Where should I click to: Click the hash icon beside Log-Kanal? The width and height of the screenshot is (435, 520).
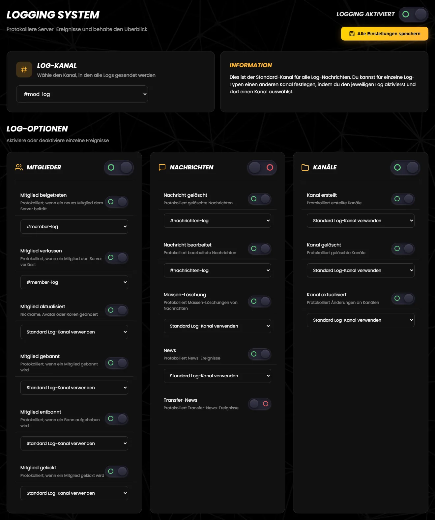pyautogui.click(x=24, y=70)
